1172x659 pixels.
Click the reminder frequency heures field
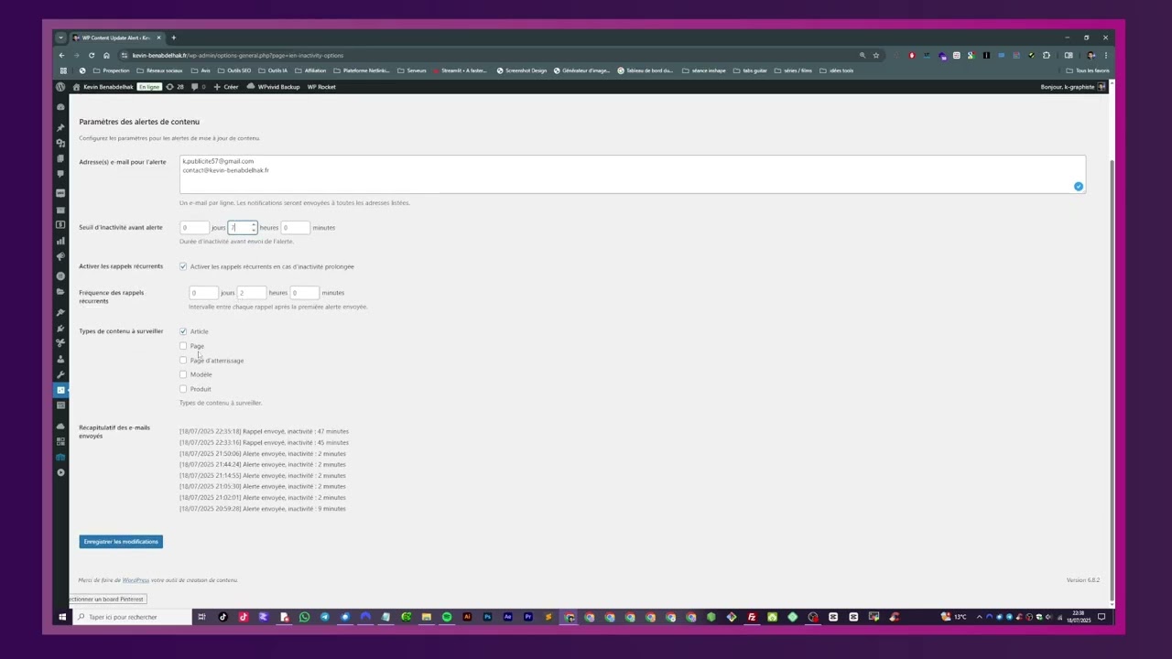pos(252,293)
